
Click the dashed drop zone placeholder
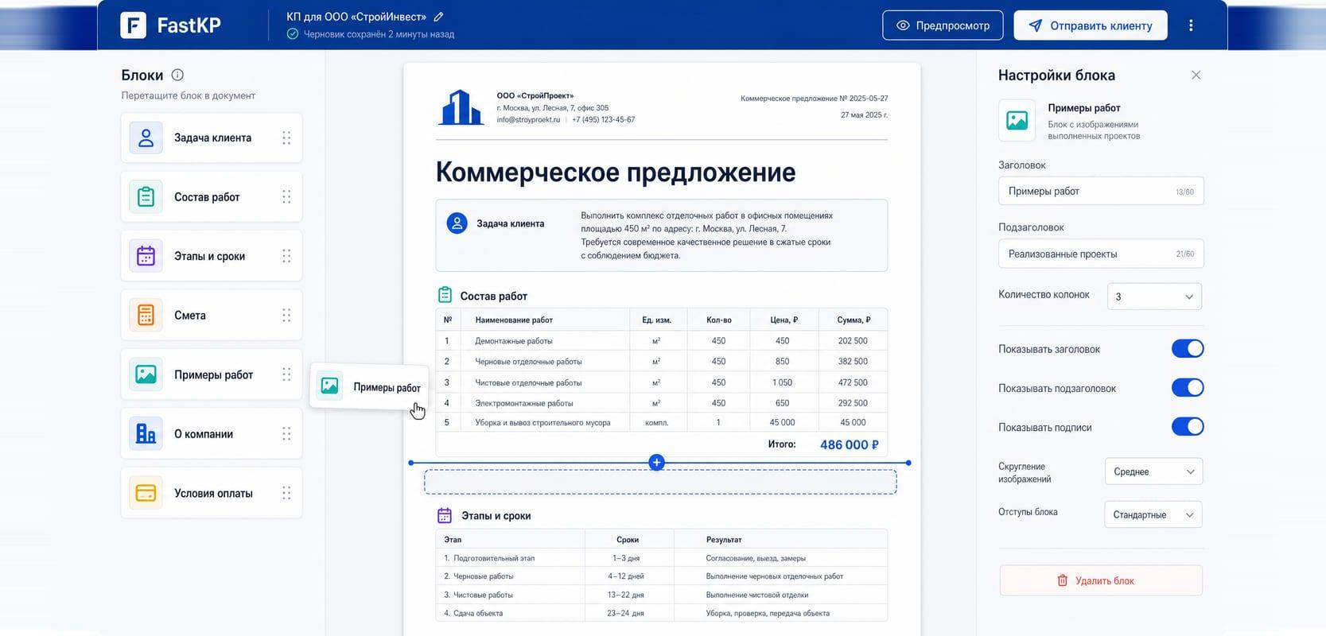660,482
